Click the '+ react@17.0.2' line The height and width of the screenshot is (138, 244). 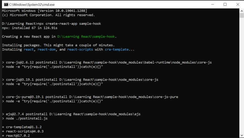click(x=16, y=136)
